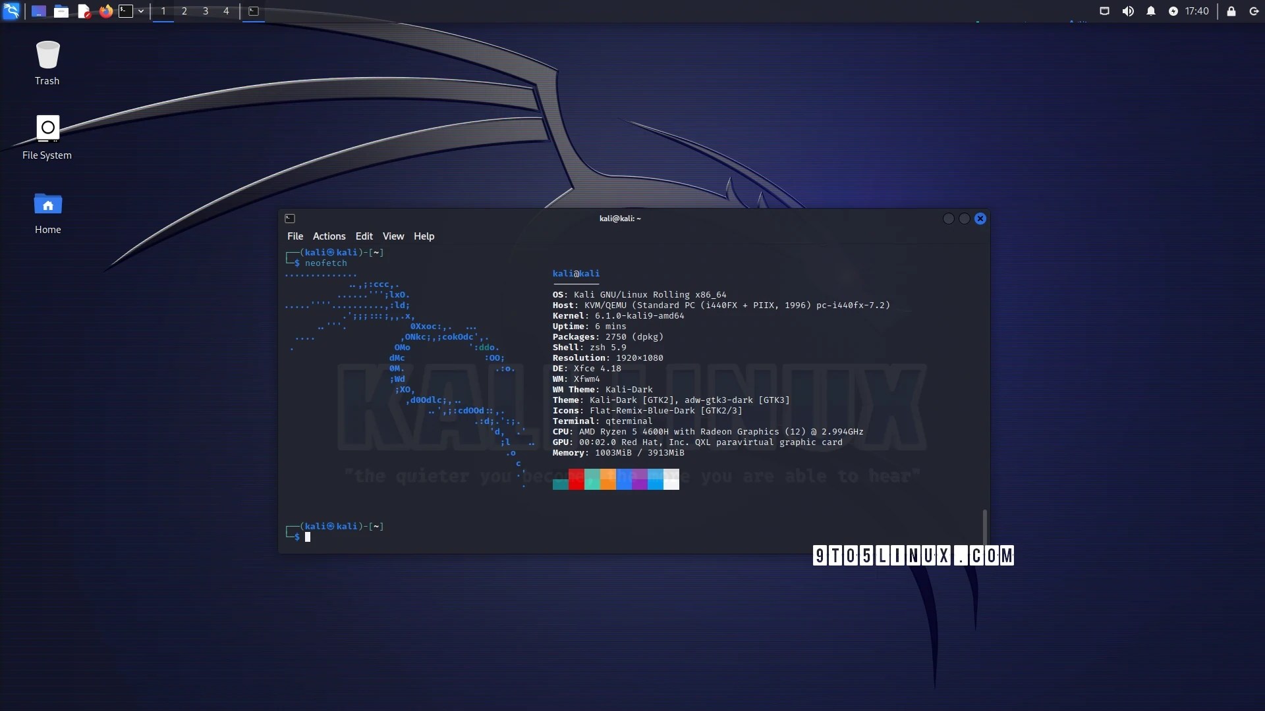This screenshot has height=711, width=1265.
Task: Switch to workspace 2
Action: pos(184,11)
